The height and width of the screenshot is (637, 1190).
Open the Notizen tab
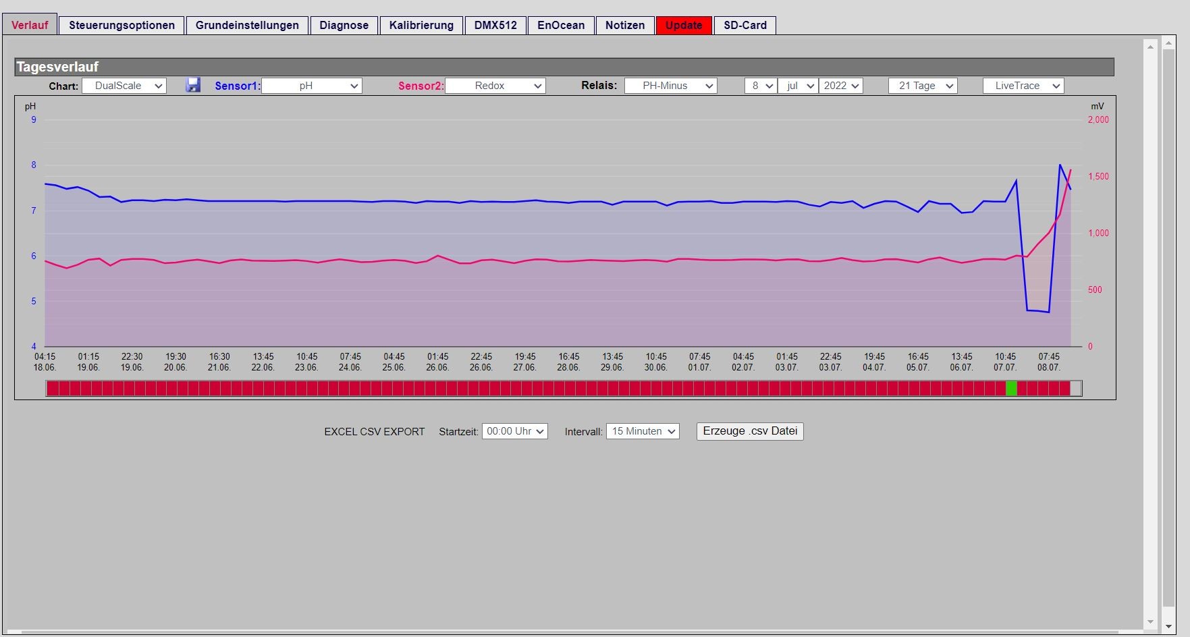point(625,25)
